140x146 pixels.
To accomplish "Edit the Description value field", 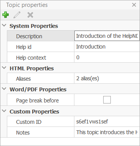I will coord(107,36).
